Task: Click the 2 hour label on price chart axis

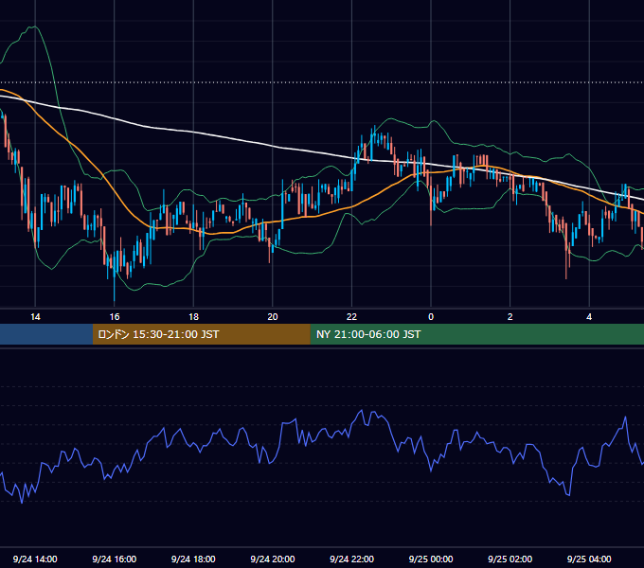Action: pos(510,317)
